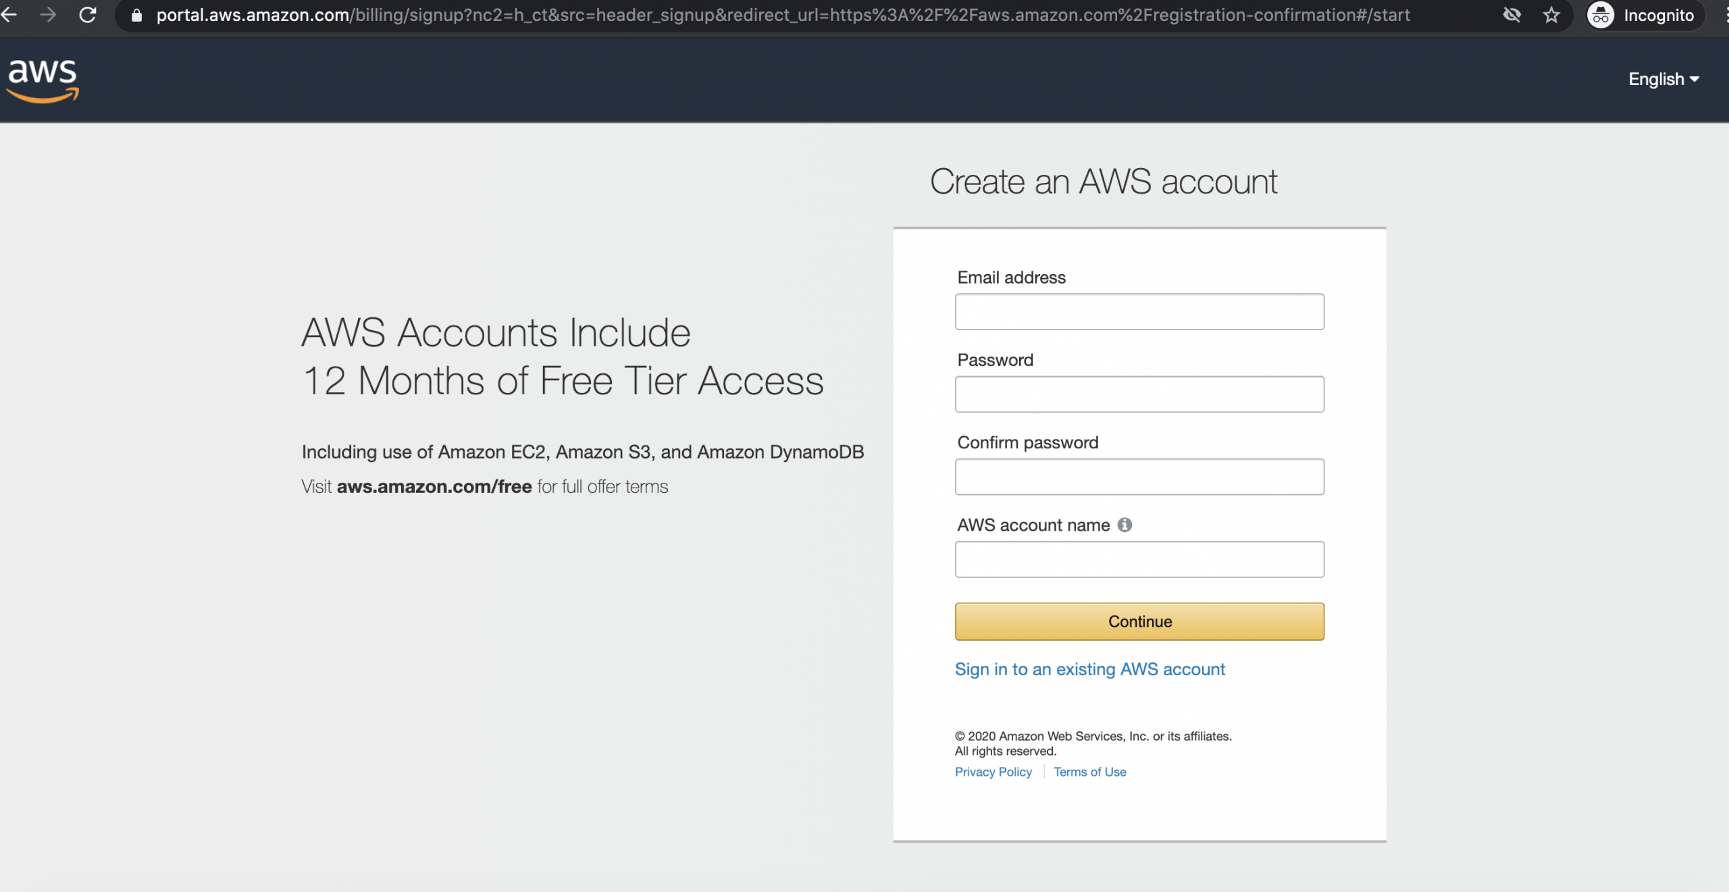Open Sign in to an existing AWS account
Viewport: 1729px width, 892px height.
click(1089, 669)
